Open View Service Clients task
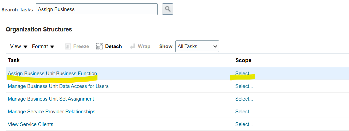Viewport: 349px width, 131px height. point(30,124)
